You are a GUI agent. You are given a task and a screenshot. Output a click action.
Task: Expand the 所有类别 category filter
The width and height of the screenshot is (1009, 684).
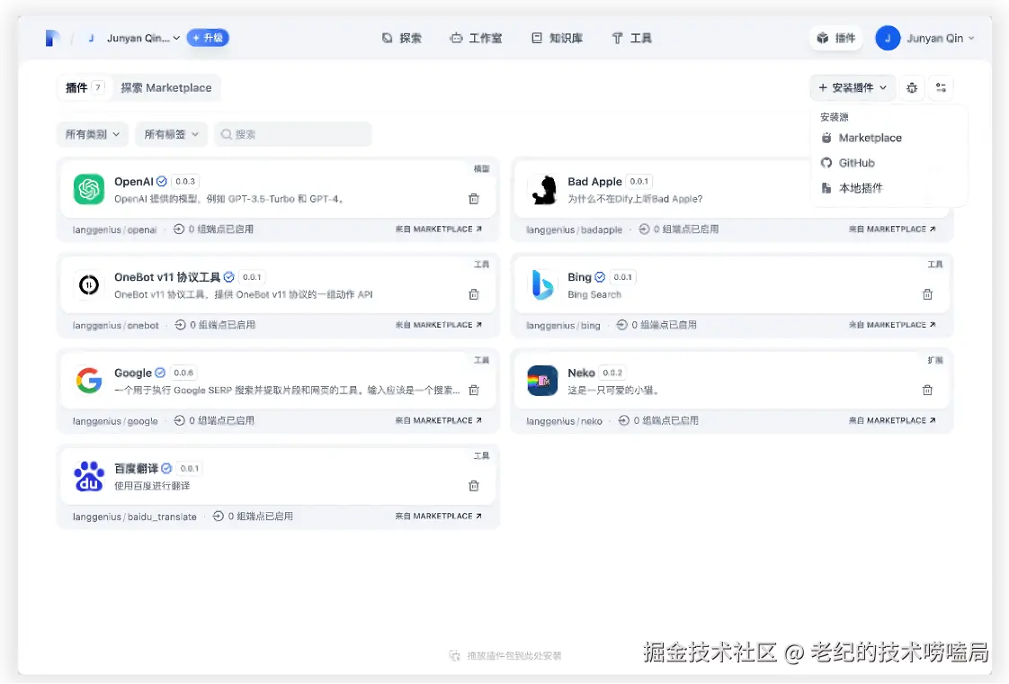pos(93,134)
